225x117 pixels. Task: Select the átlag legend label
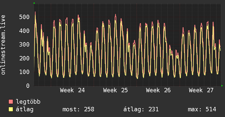coord(25,109)
